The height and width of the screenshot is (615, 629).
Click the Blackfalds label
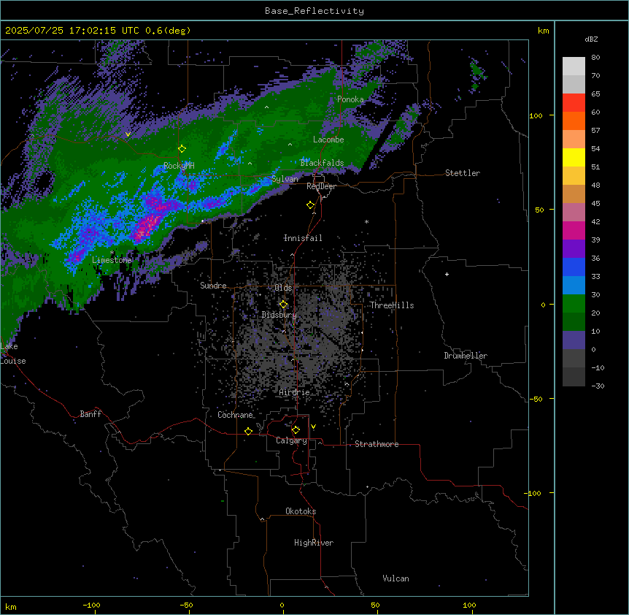[322, 163]
